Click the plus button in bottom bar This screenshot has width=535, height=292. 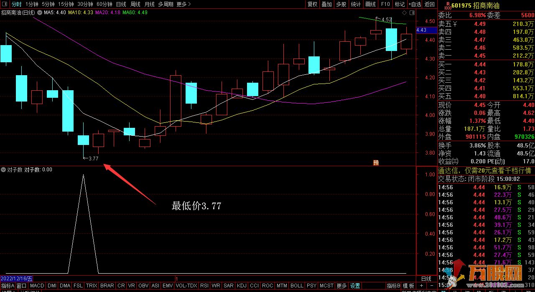click(421, 286)
